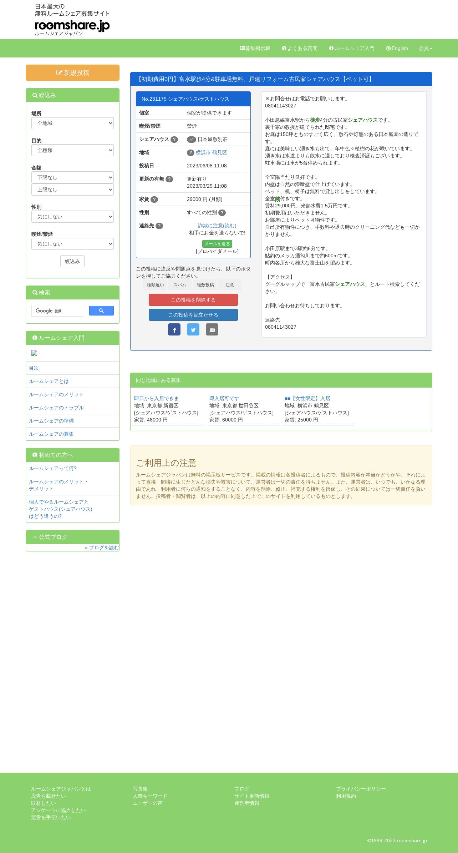Click the broken image in ルームシェア入門 panel
This screenshot has height=853, width=458.
click(34, 353)
